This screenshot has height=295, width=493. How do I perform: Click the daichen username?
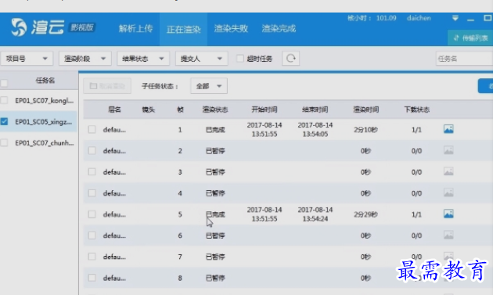pos(419,18)
